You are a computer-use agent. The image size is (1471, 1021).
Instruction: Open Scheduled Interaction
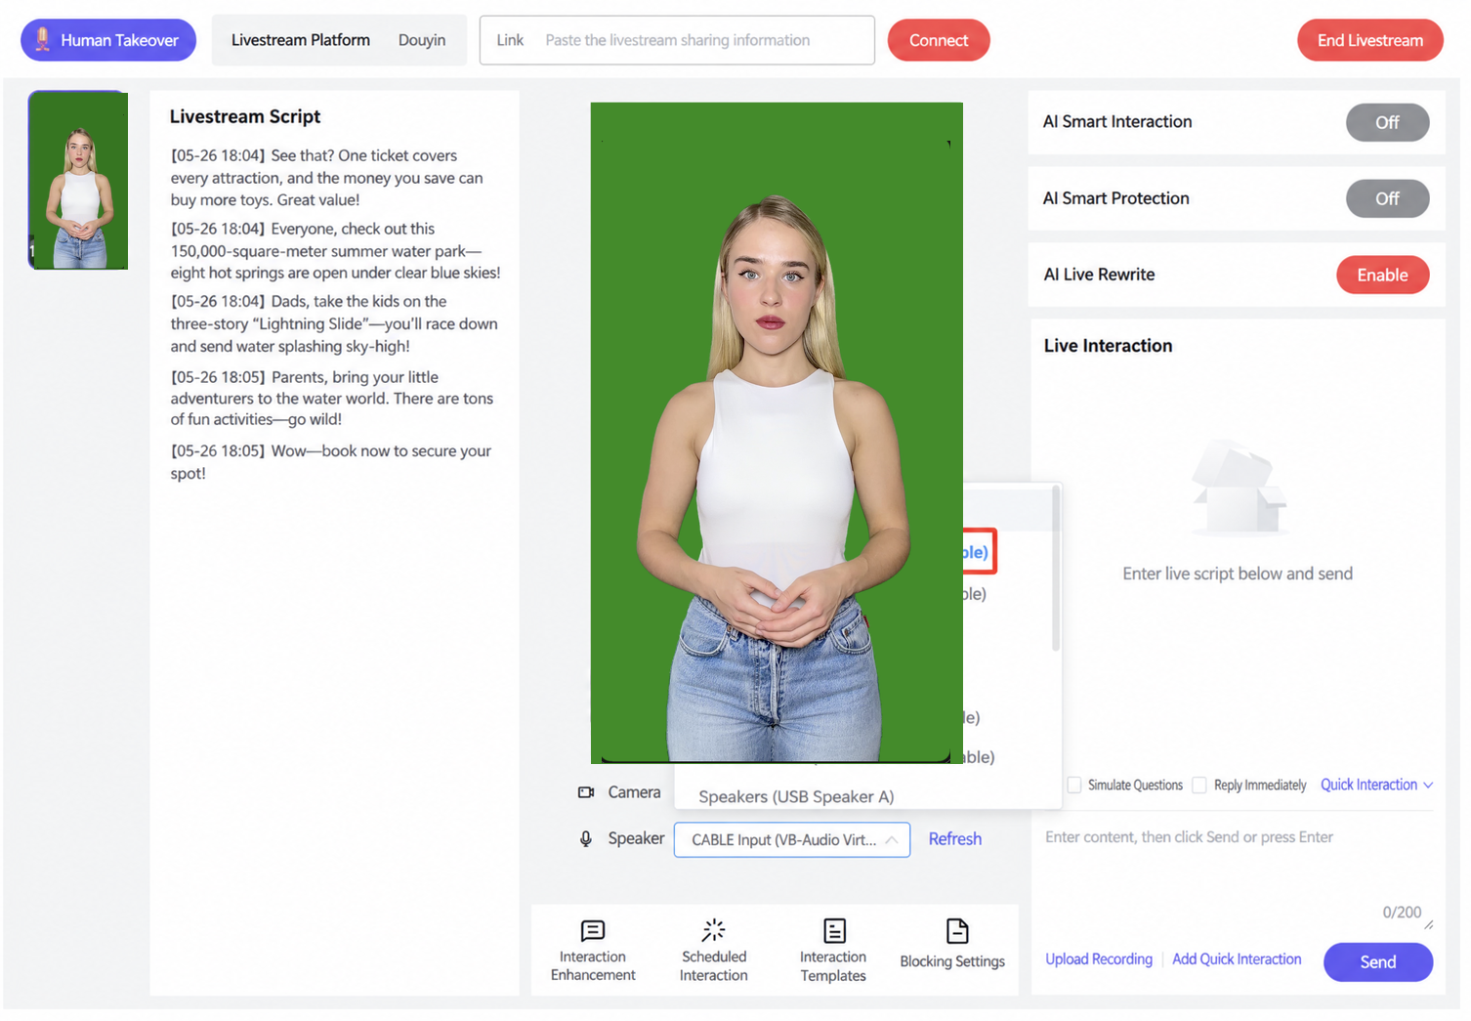coord(714,951)
